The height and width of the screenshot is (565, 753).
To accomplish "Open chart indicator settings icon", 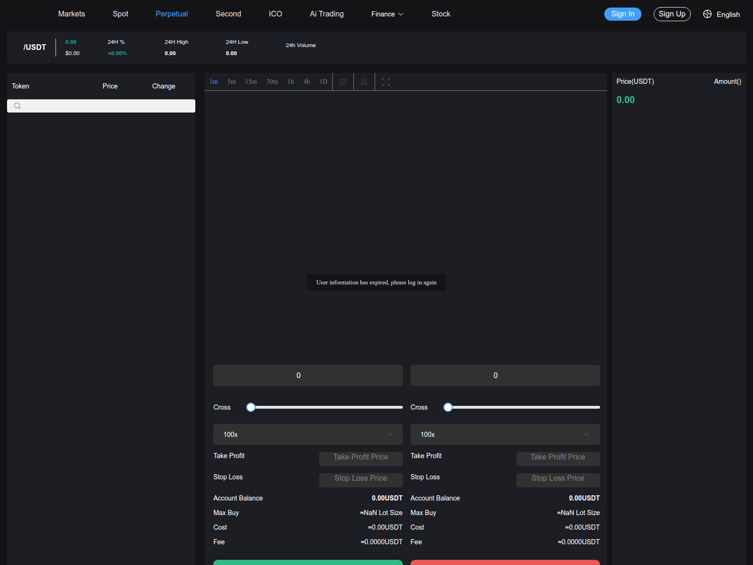I will tap(364, 82).
